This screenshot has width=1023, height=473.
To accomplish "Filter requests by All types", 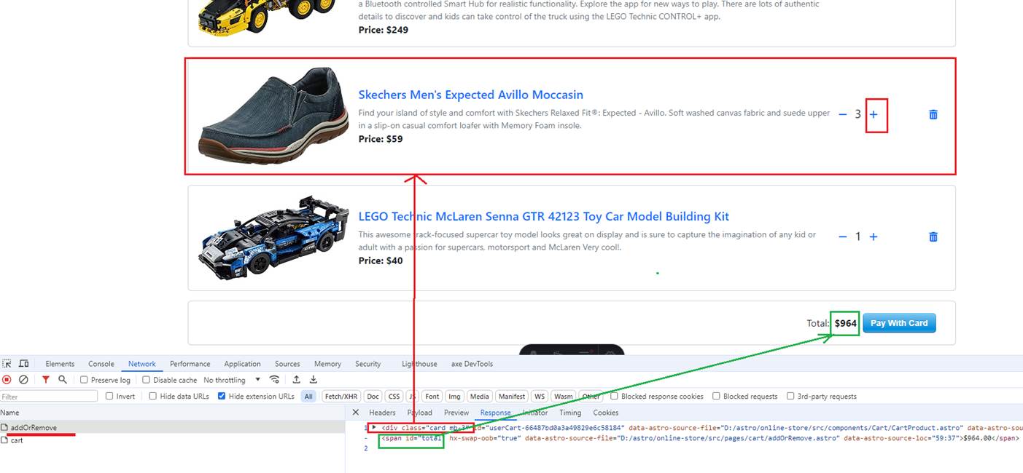I will tap(309, 397).
